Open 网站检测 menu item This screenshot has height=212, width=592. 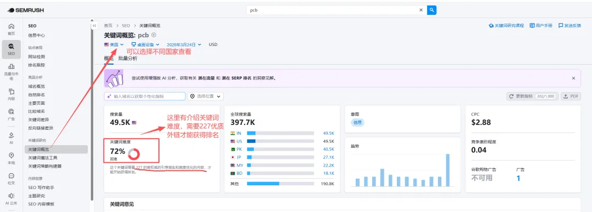(37, 56)
